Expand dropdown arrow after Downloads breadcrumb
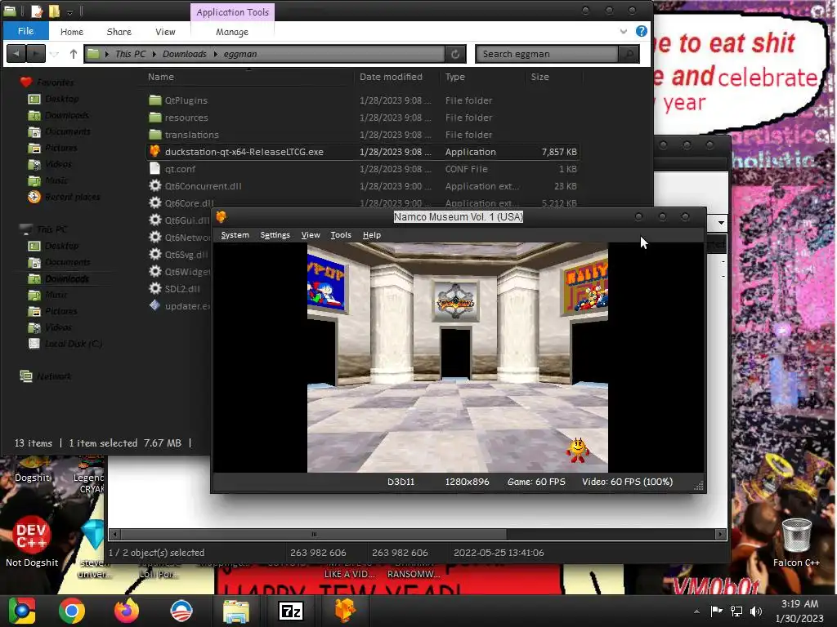837x627 pixels. pyautogui.click(x=215, y=54)
